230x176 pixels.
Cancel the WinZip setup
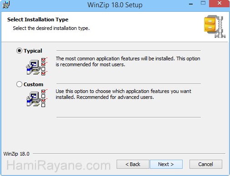206,164
